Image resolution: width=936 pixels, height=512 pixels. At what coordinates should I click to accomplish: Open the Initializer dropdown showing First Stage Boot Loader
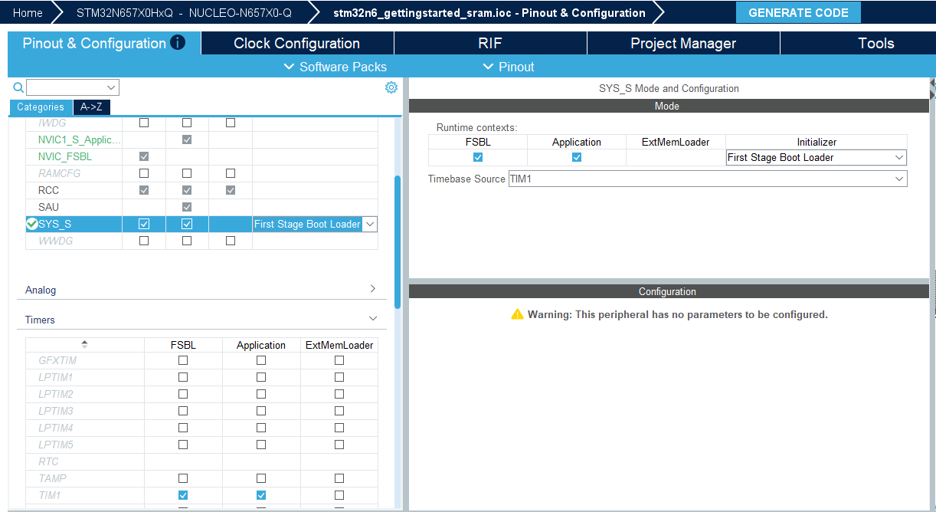pos(817,157)
